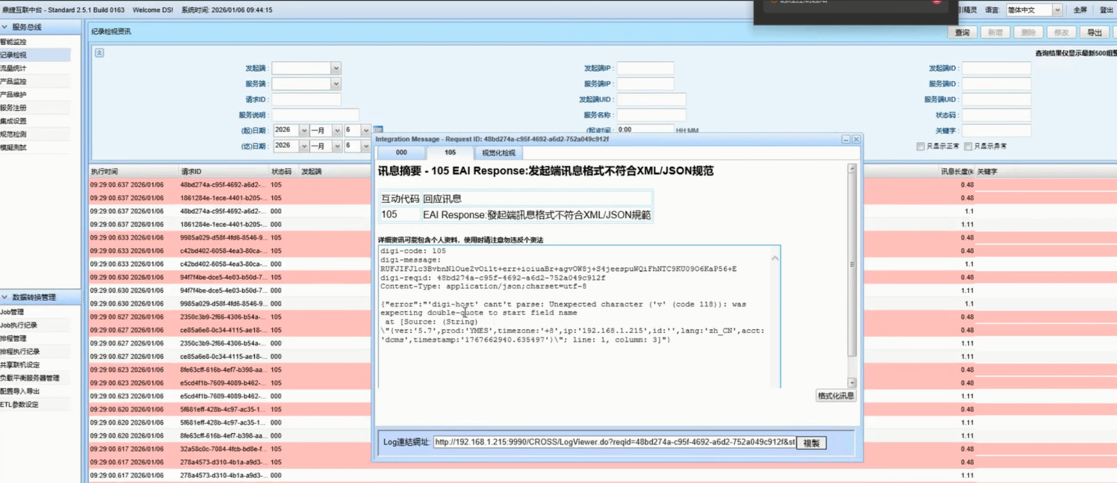Collapse the 服务总线 sidebar section arrow
This screenshot has height=483, width=1117.
coord(5,27)
